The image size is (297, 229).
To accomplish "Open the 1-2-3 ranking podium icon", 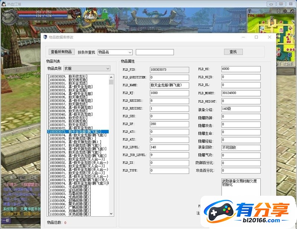I will pyautogui.click(x=91, y=14).
